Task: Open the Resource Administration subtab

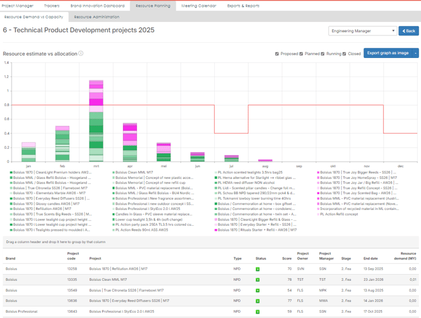Action: (97, 17)
